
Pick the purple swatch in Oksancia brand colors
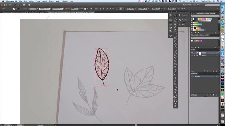tap(202, 41)
